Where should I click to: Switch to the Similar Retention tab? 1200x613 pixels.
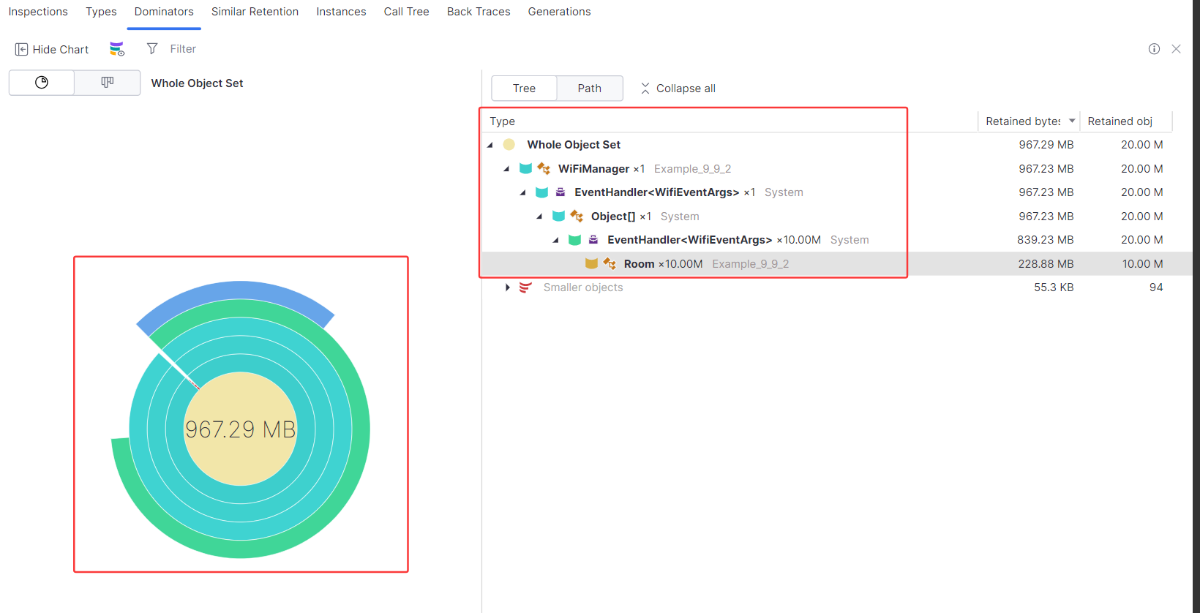pos(255,12)
